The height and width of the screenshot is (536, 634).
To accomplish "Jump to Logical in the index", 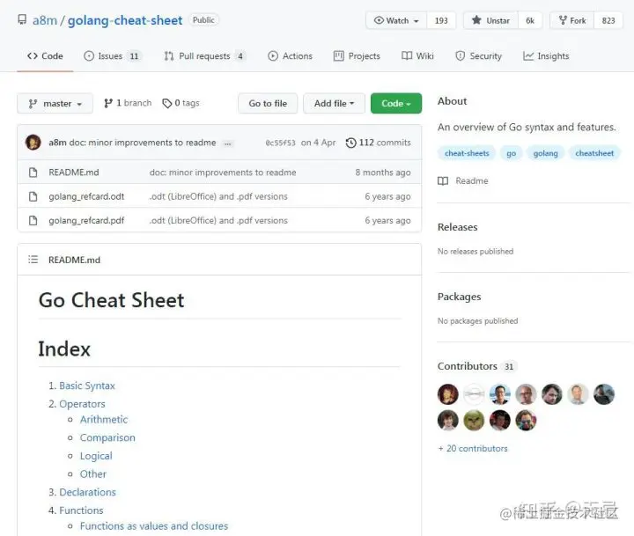I will 96,456.
